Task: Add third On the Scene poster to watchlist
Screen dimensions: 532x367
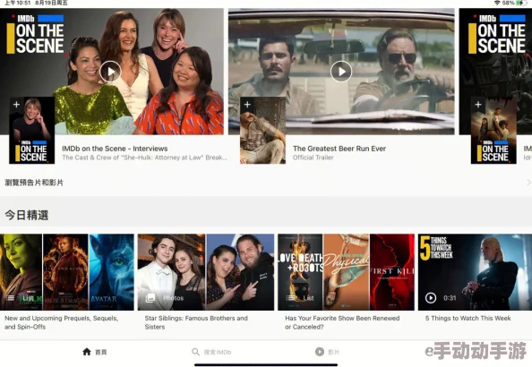Action: [478, 105]
